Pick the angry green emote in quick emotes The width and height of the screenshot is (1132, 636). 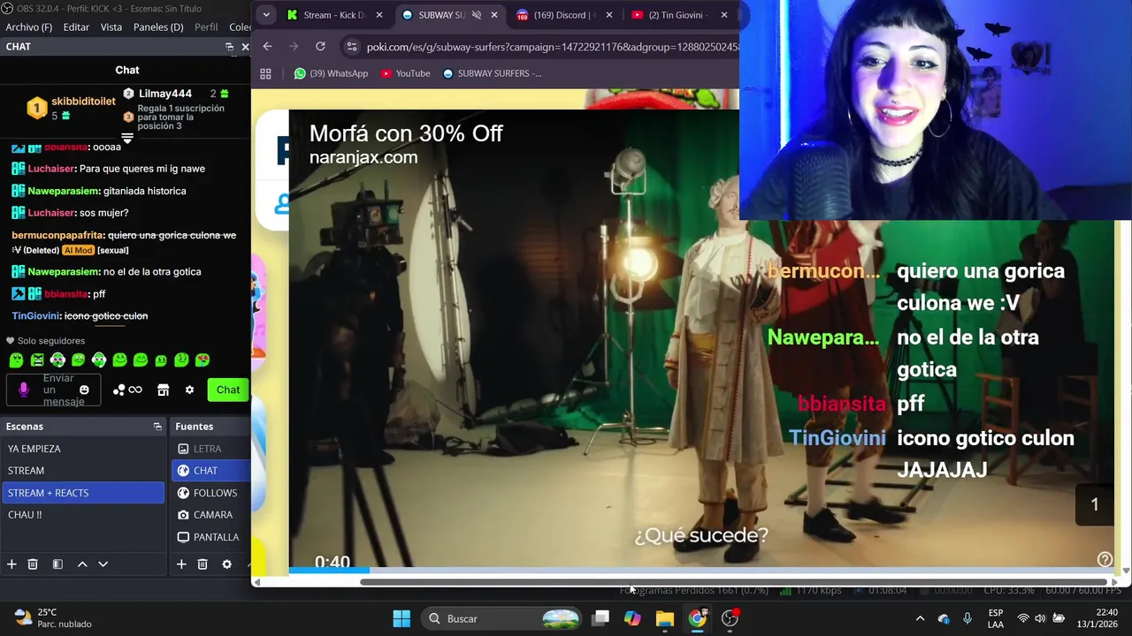coord(36,360)
